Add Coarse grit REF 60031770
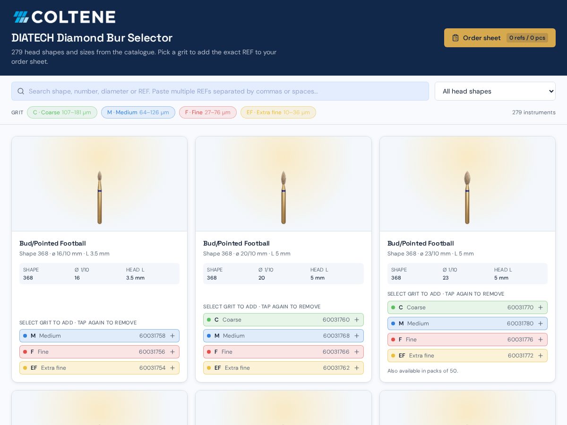The width and height of the screenshot is (567, 425). pos(467,307)
